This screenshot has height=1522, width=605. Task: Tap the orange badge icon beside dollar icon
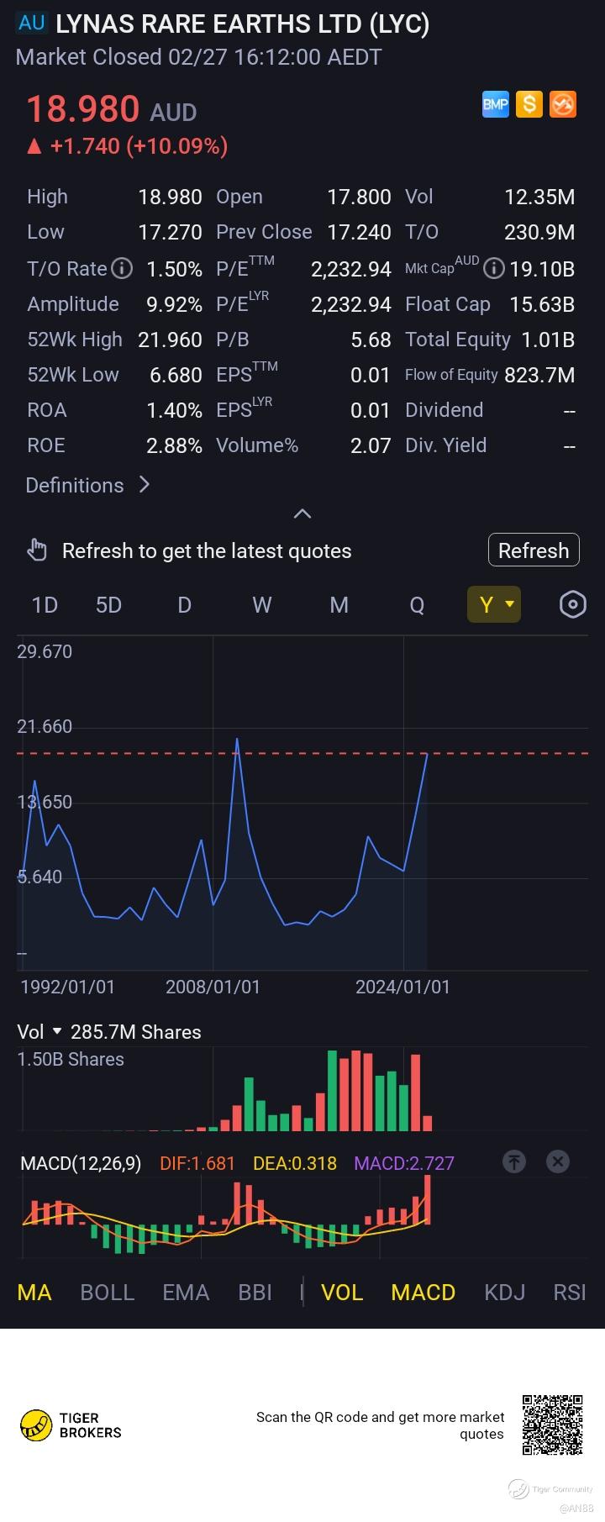(x=562, y=104)
